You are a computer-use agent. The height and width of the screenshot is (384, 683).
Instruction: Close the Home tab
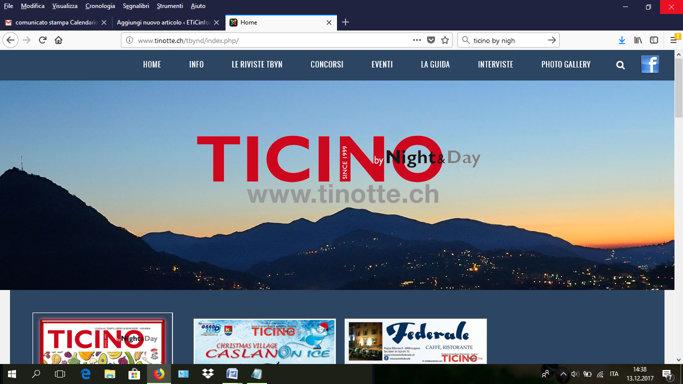(329, 22)
